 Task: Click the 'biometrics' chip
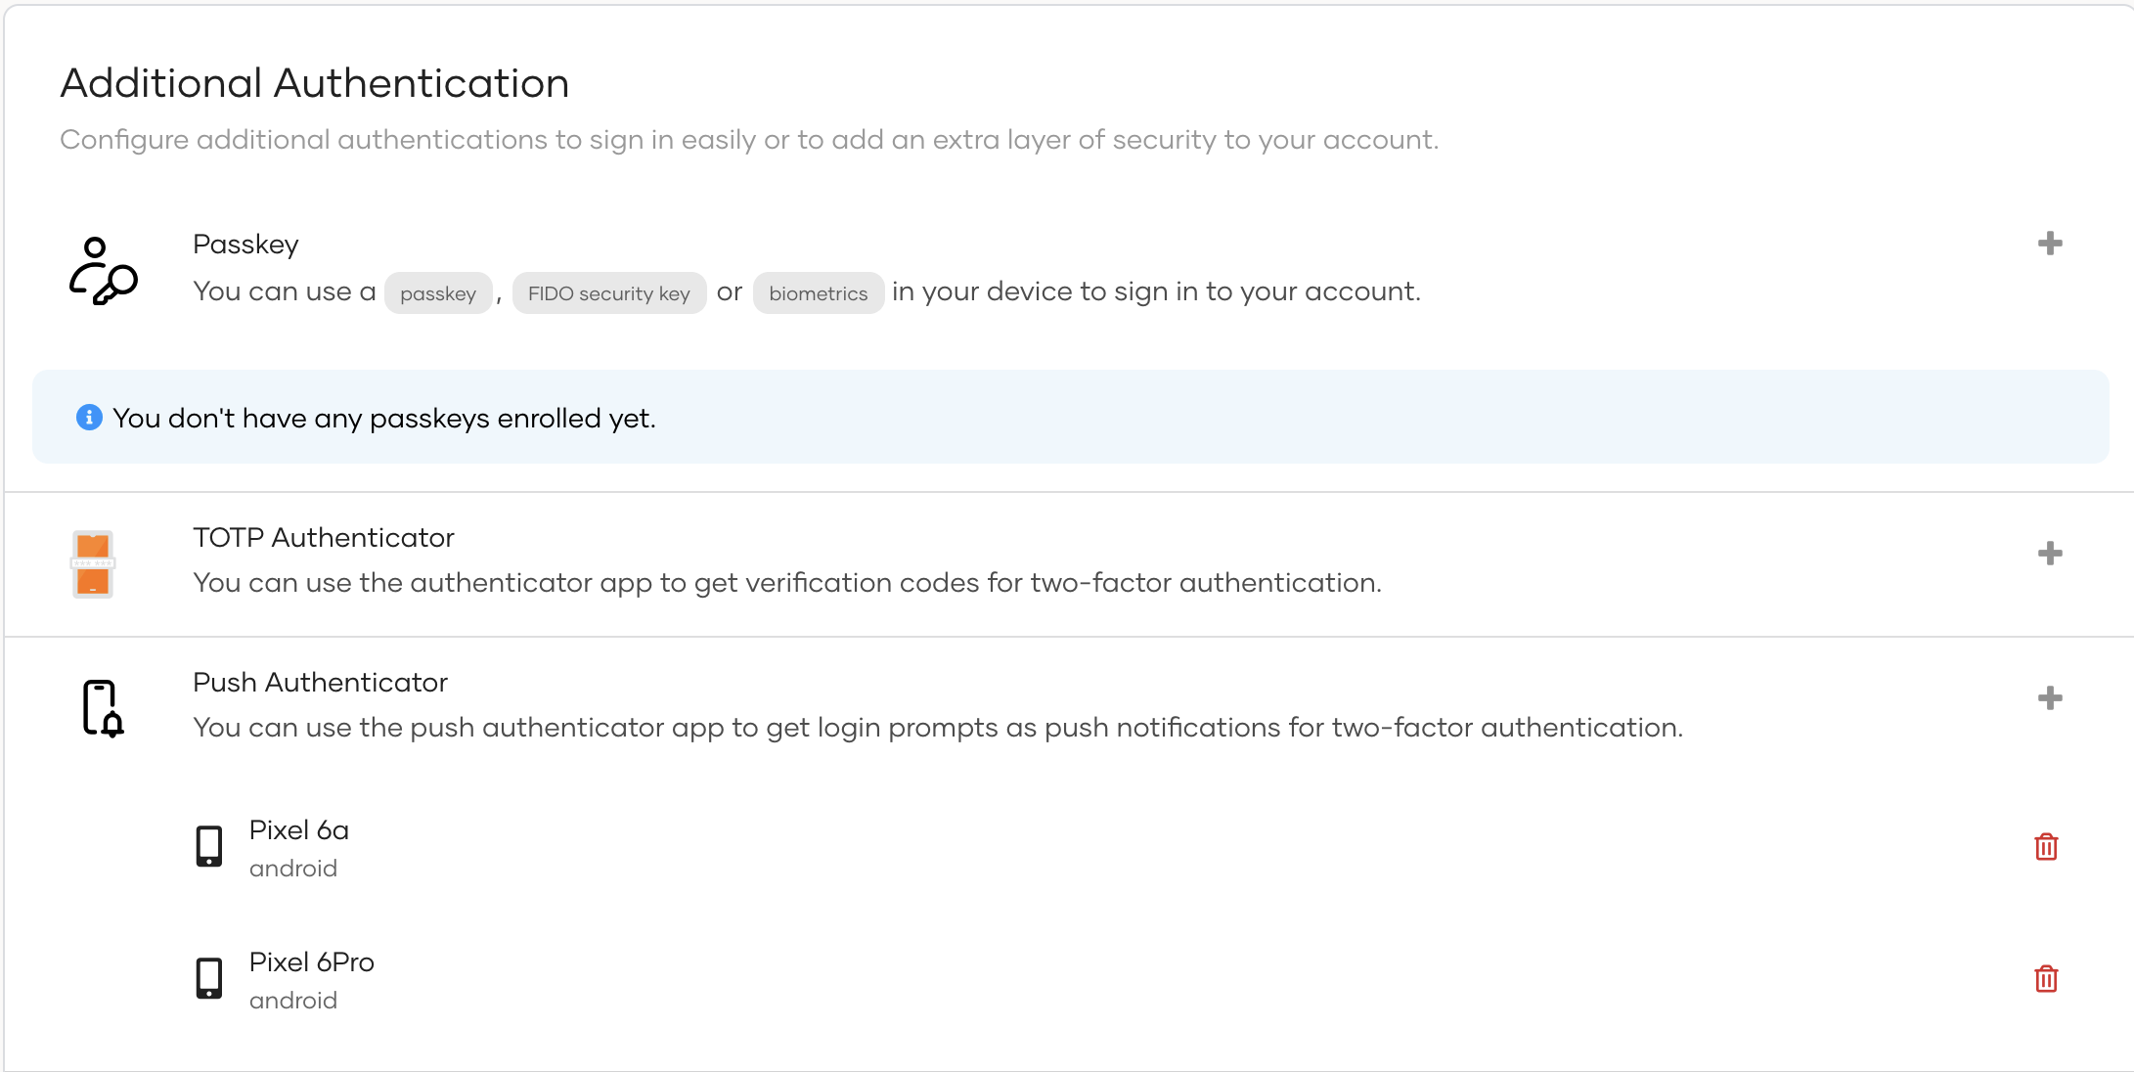pos(819,293)
